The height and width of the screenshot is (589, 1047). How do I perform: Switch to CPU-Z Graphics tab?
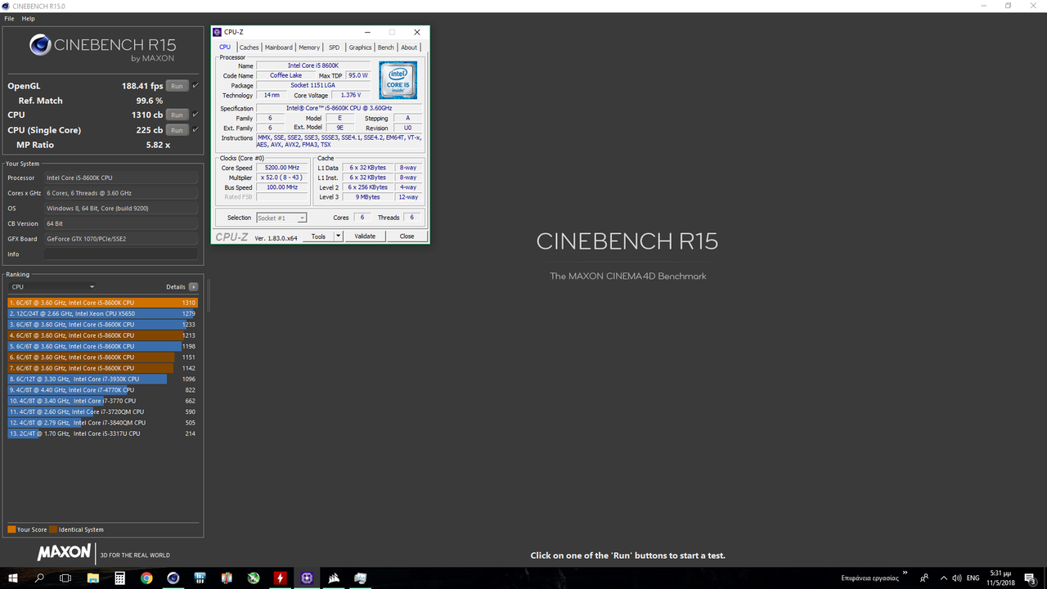click(x=360, y=47)
